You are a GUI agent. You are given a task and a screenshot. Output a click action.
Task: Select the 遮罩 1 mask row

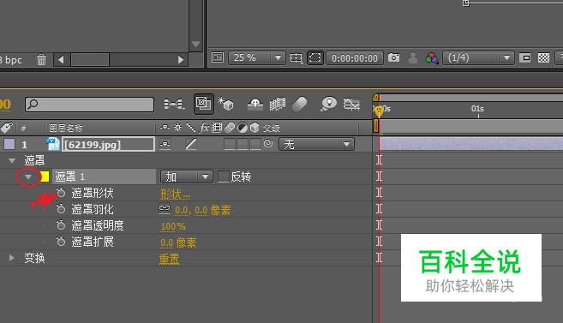[105, 176]
